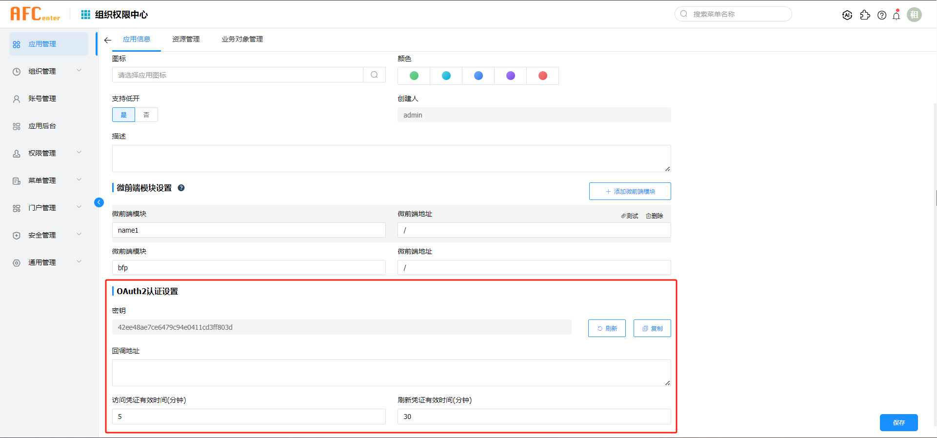Select 是 for 支持低开

coord(123,115)
